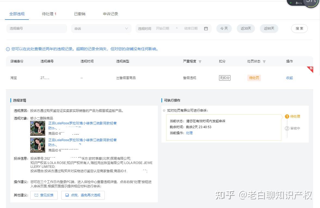Focus the 违规编号 search field
The height and width of the screenshot is (208, 320).
tap(37, 29)
